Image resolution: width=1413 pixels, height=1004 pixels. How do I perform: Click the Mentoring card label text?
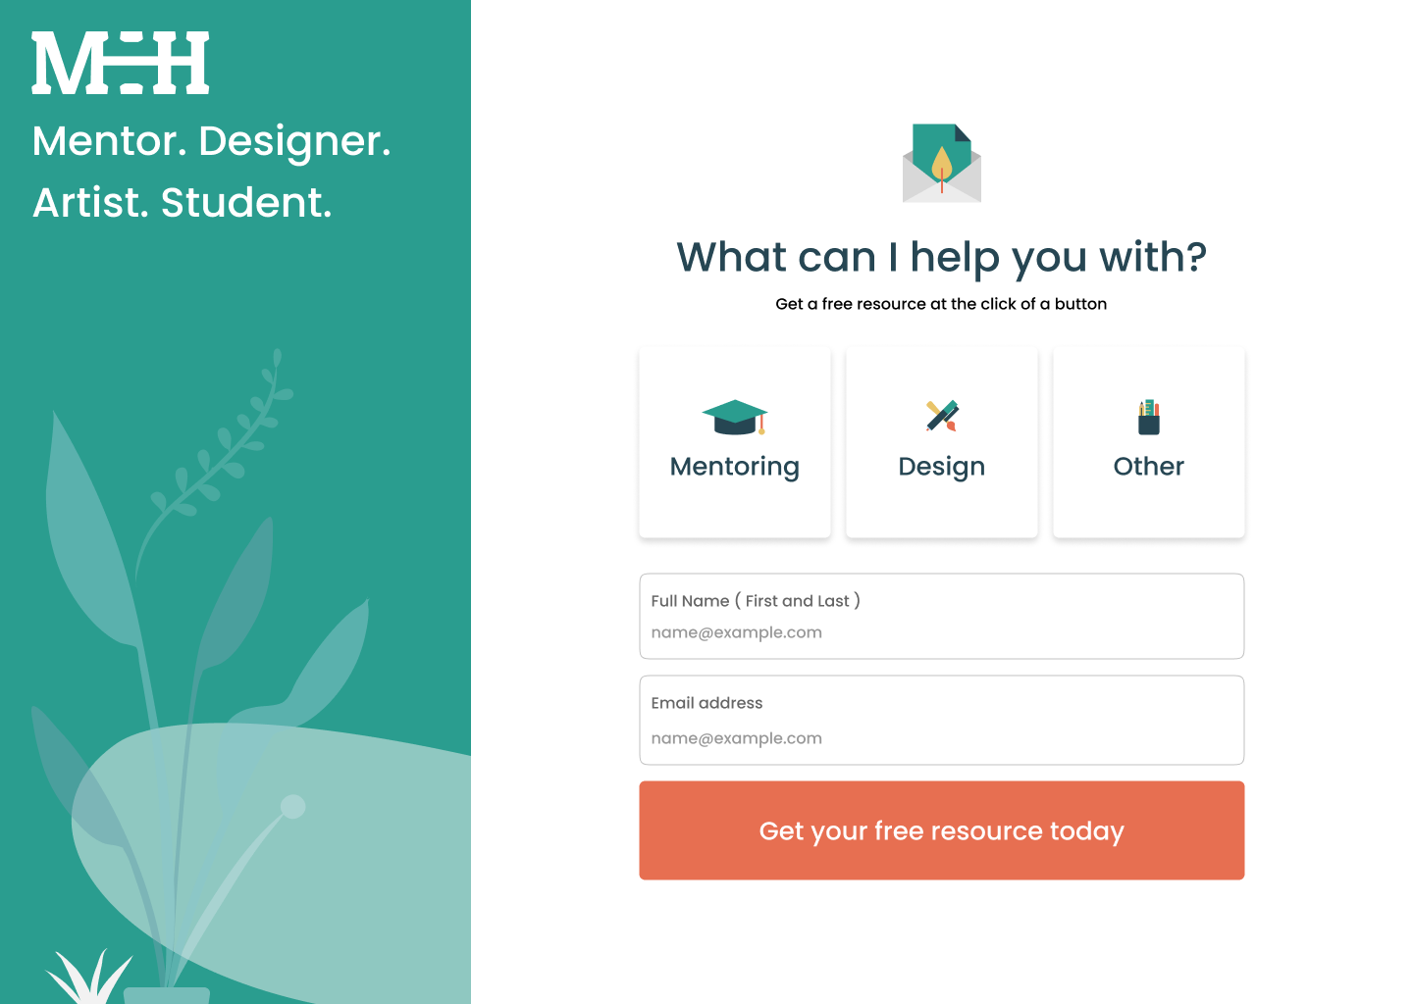734,466
